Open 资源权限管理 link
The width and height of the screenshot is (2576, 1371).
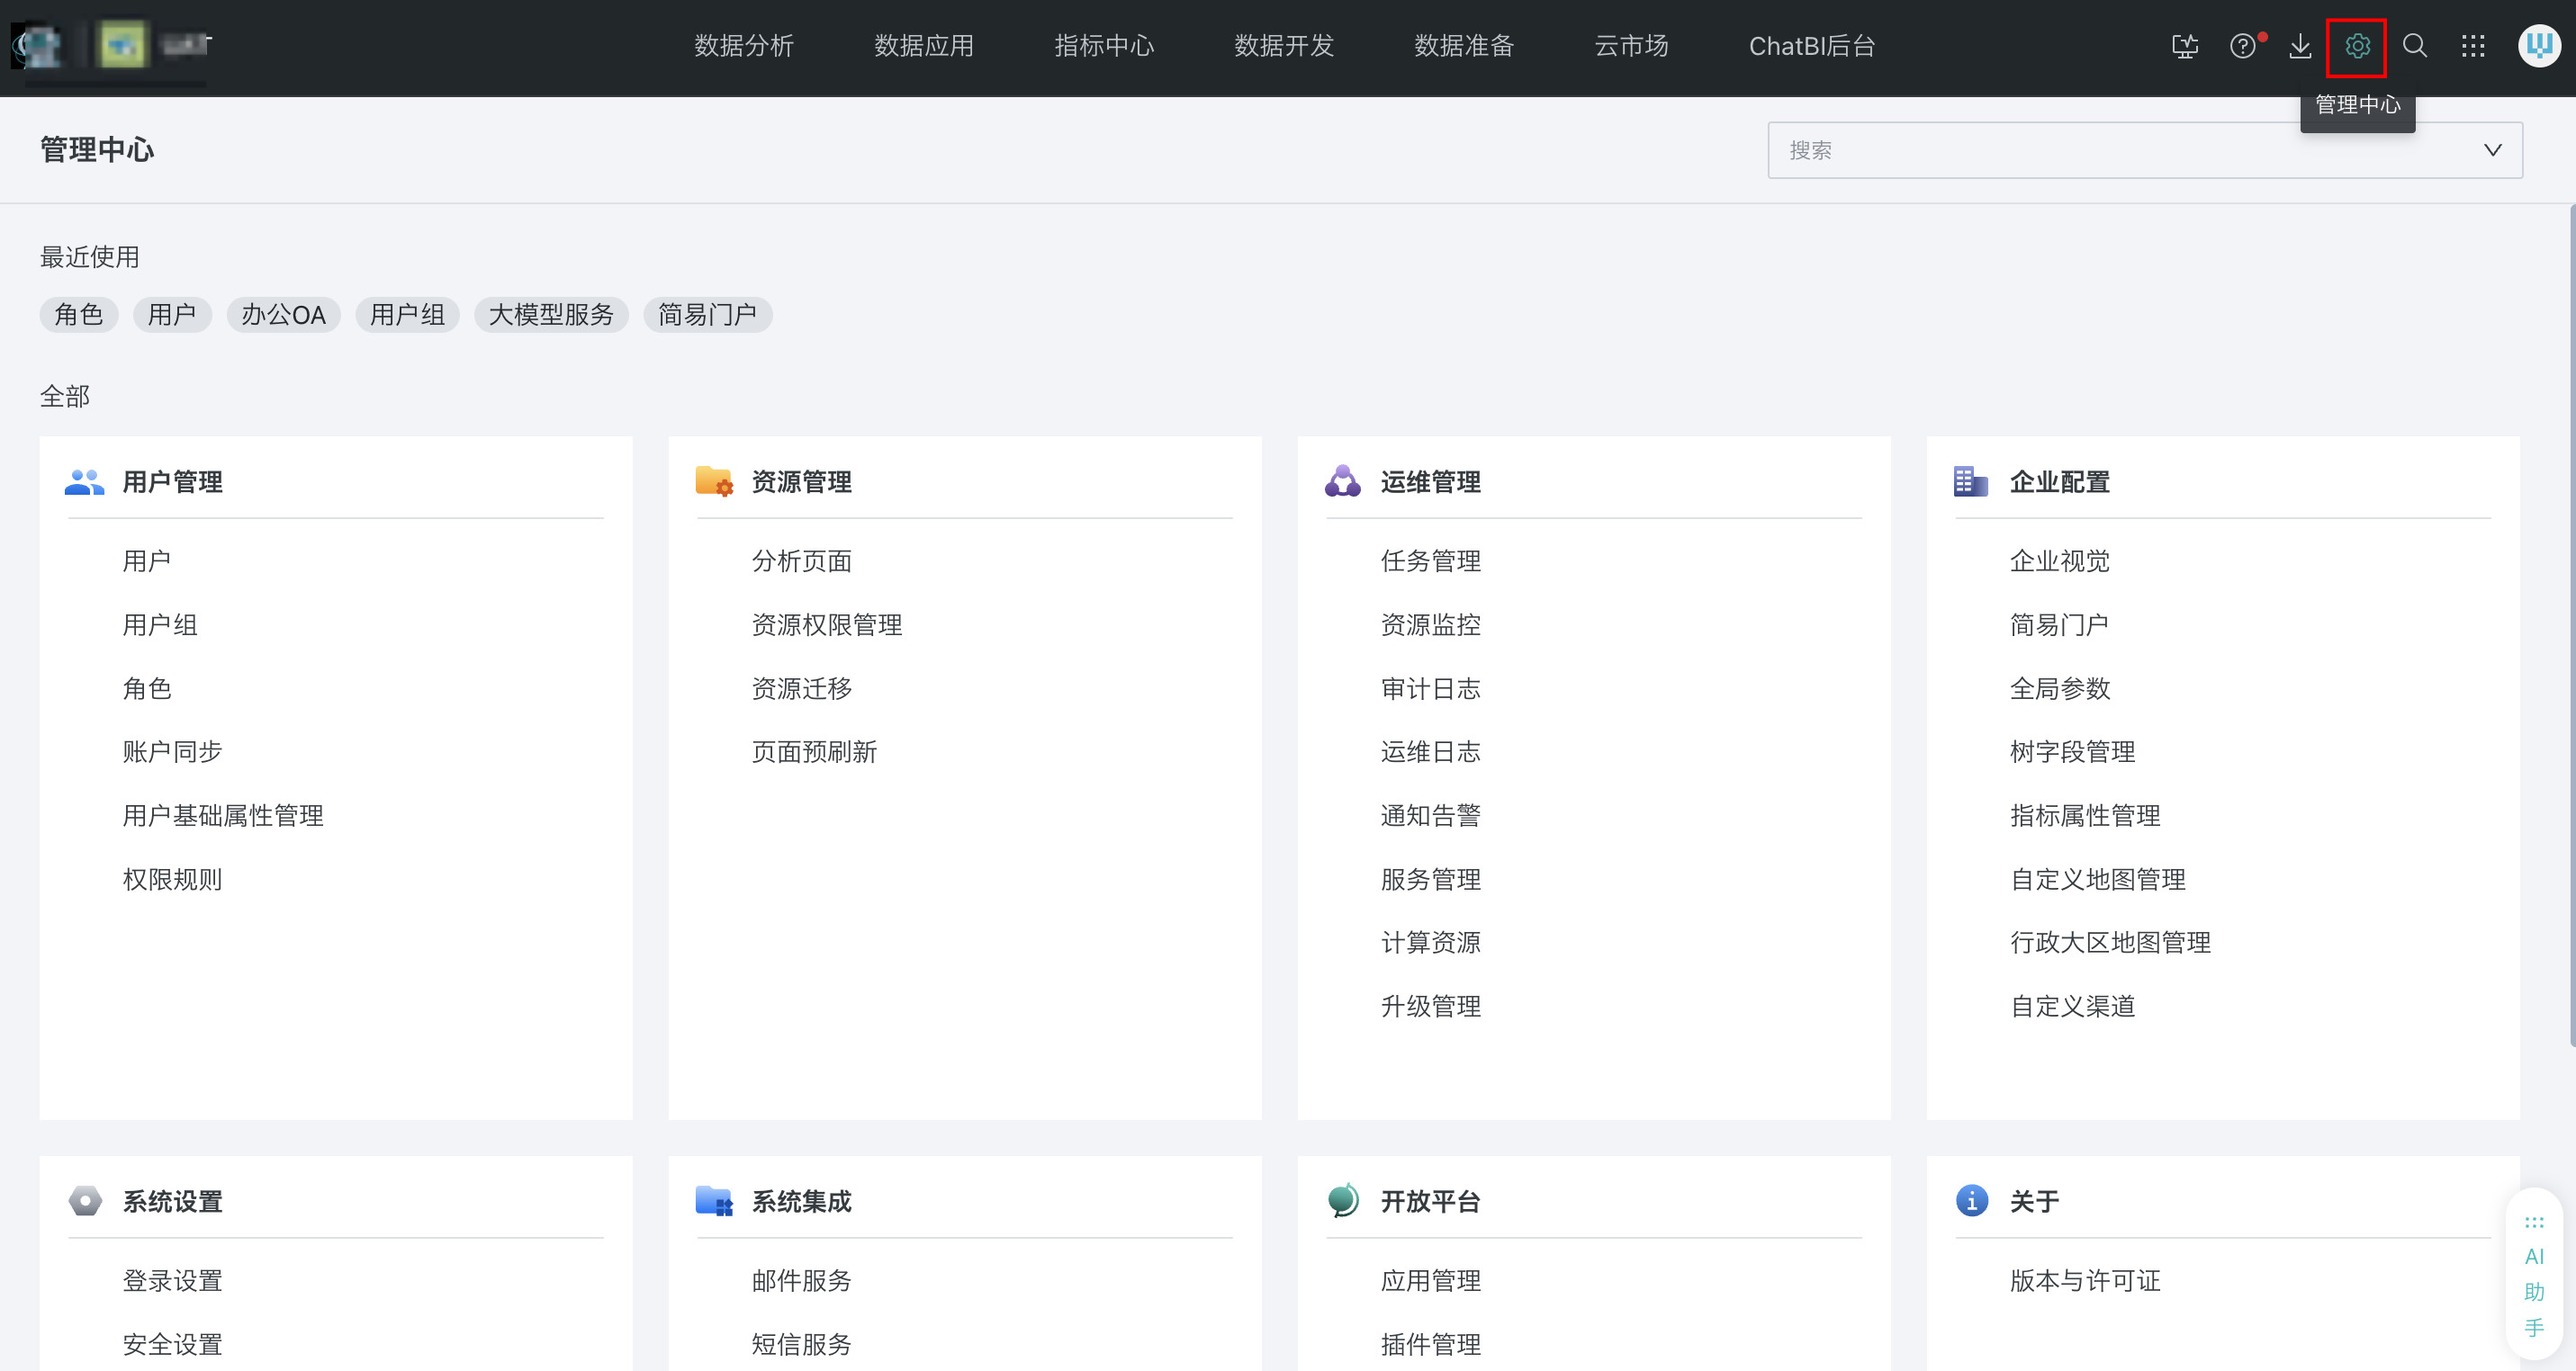826,624
